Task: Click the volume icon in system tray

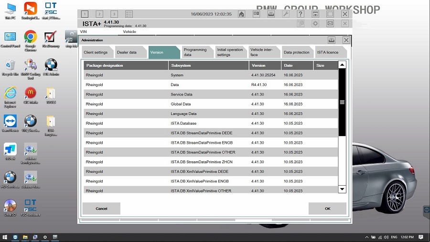Action: click(x=386, y=237)
